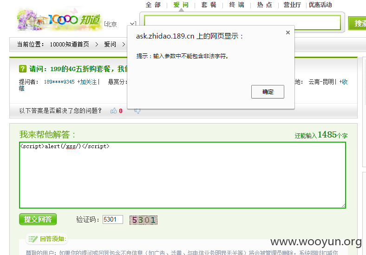Click the question title 请问:199的4G五折购套餐
This screenshot has height=255, width=366.
[x=78, y=69]
